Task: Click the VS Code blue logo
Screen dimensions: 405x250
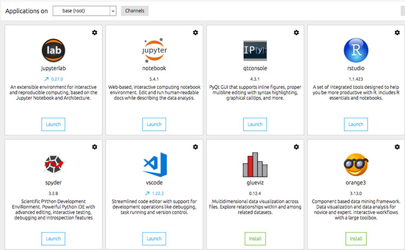Action: pos(155,165)
